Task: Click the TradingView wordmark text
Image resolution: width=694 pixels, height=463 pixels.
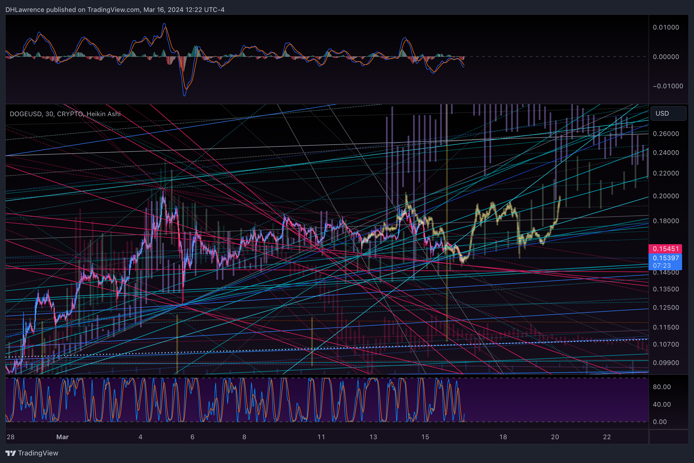Action: click(38, 453)
